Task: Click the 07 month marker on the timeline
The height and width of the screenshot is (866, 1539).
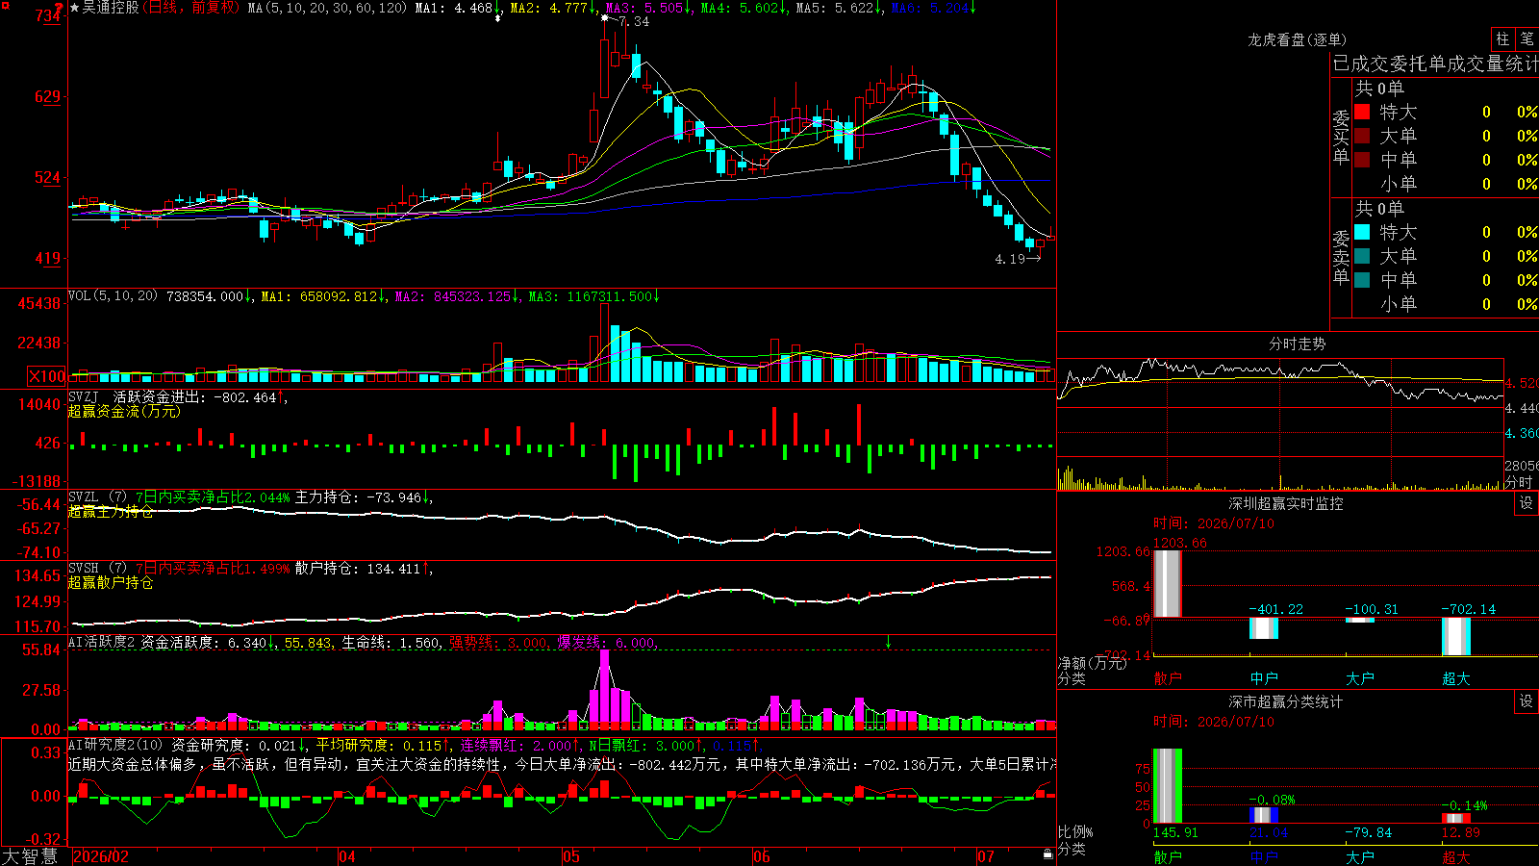Action: tap(986, 856)
